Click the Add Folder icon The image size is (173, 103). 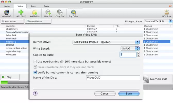pos(35,14)
